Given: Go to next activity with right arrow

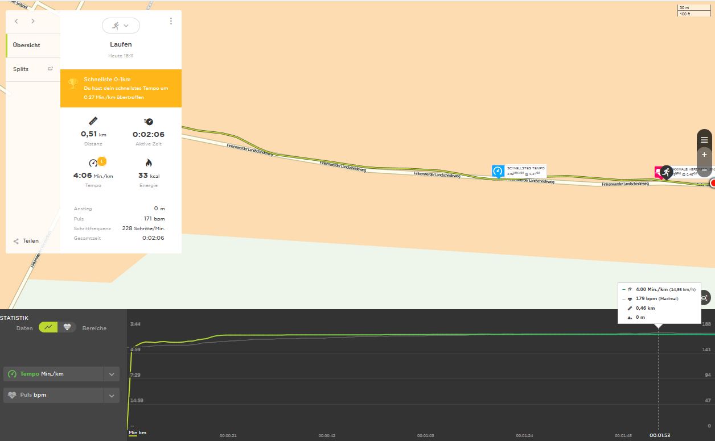Looking at the screenshot, I should coord(33,22).
